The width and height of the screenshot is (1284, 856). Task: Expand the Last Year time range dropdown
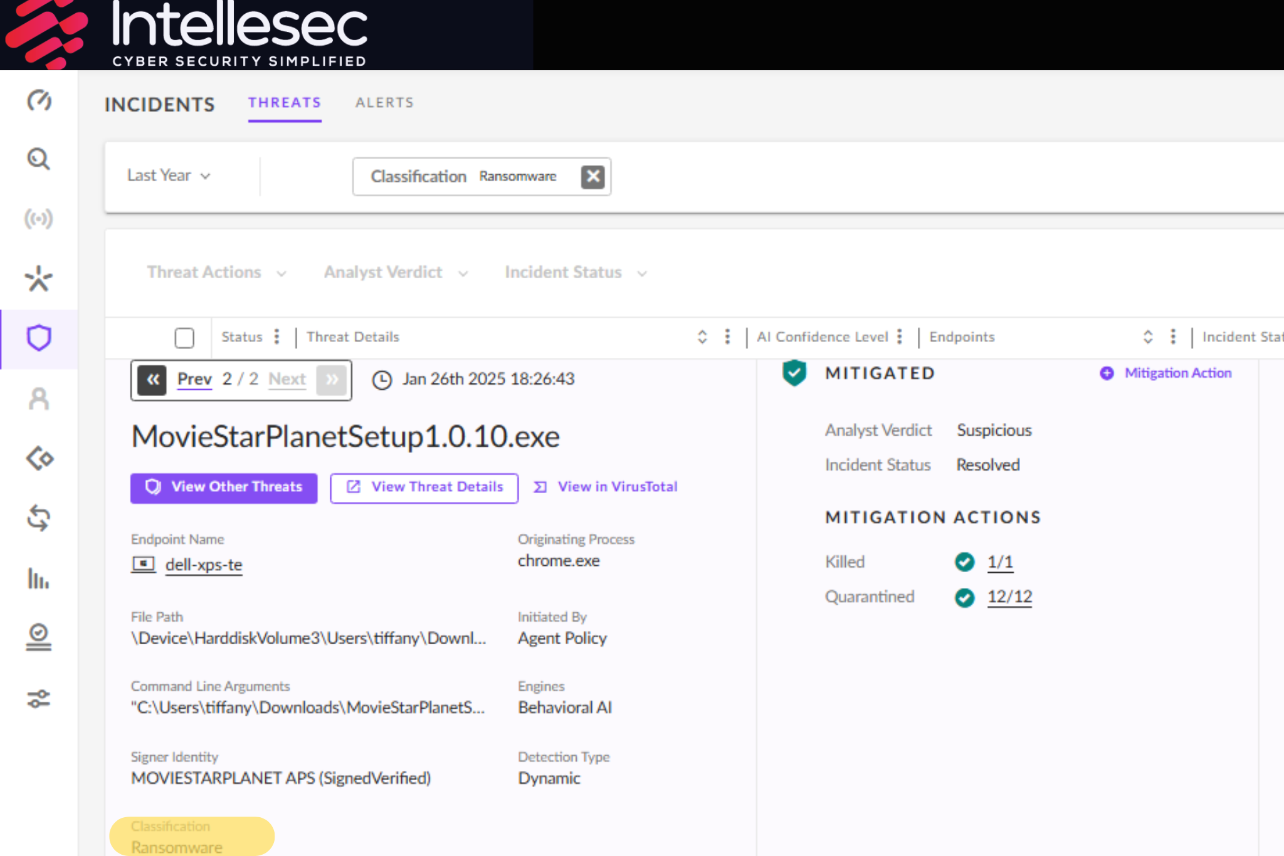[x=169, y=175]
